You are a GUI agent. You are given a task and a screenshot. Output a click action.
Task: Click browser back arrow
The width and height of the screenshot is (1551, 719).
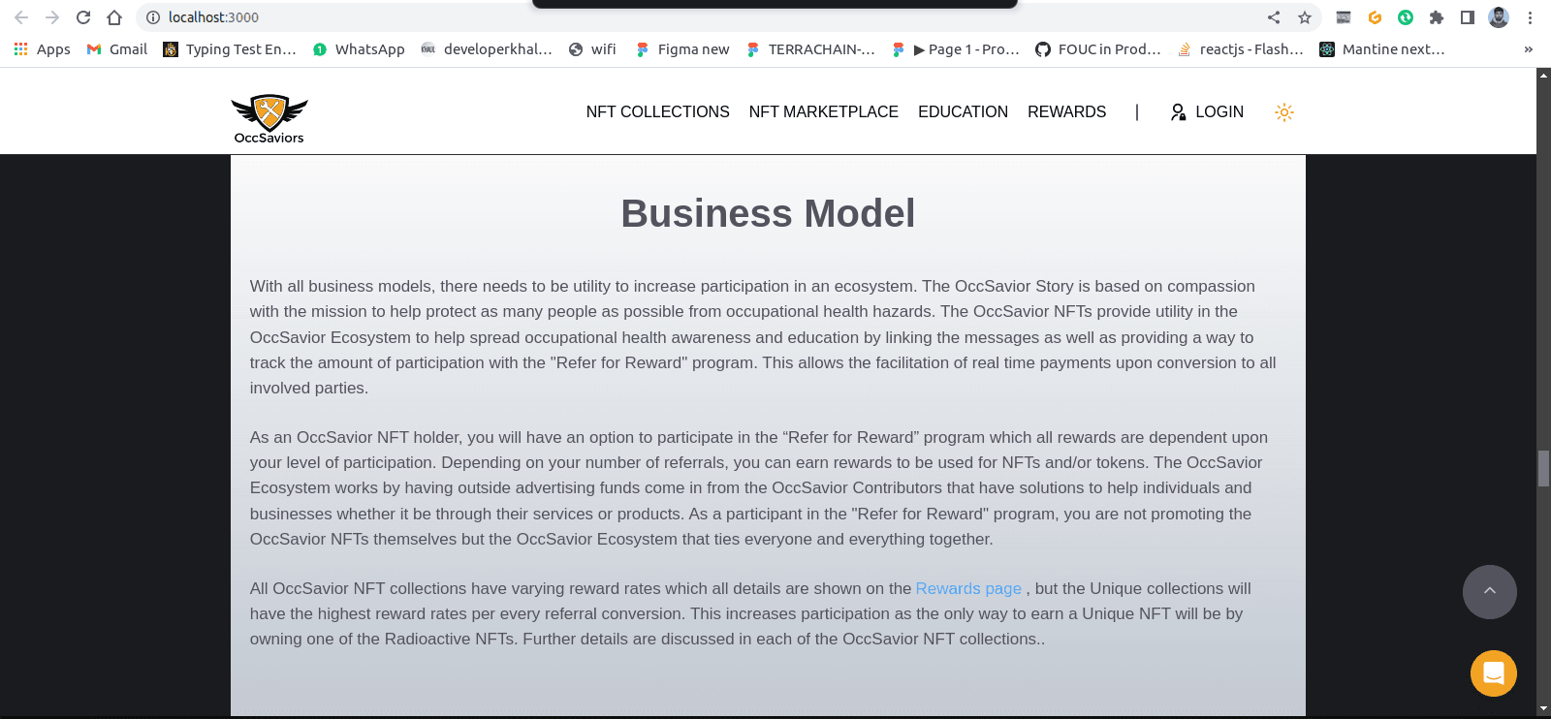tap(21, 17)
